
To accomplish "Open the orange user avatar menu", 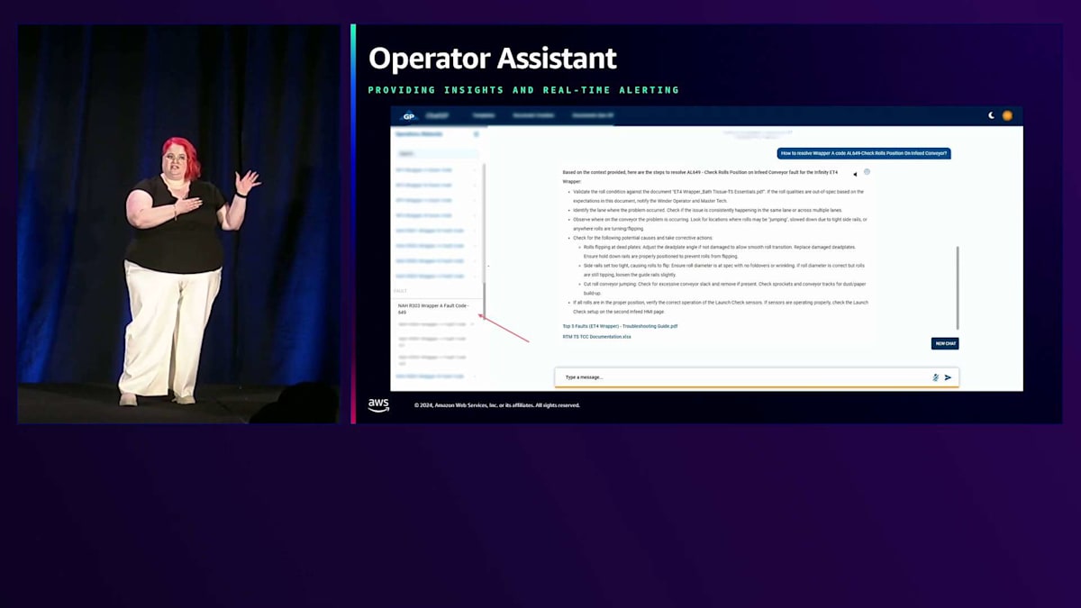I will click(1007, 115).
